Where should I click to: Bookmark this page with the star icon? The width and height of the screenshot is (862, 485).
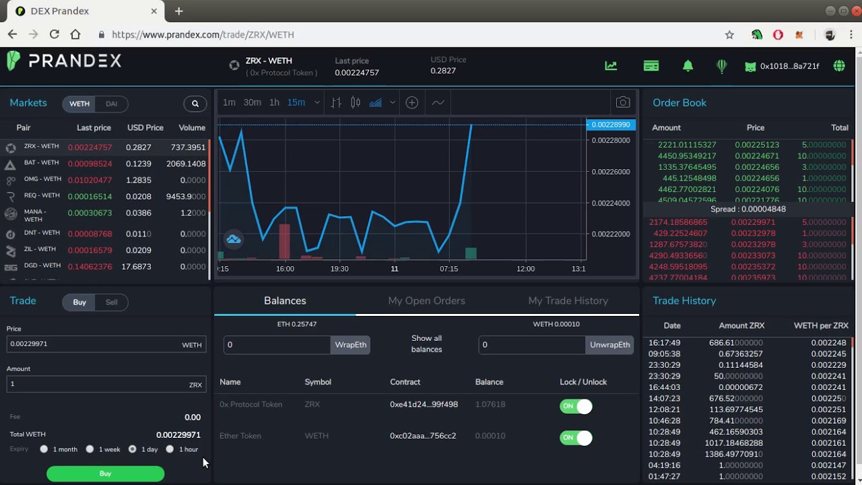tap(729, 34)
